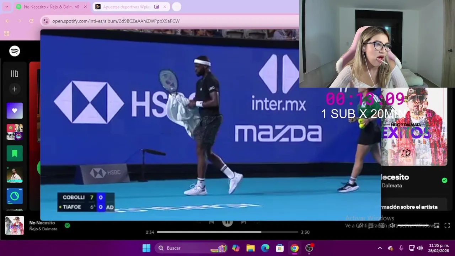Click picture-in-picture icon on Wplay tab

(x=156, y=7)
